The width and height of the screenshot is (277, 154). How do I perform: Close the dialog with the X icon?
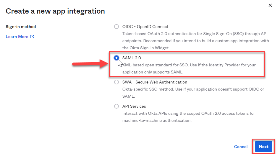tap(270, 5)
